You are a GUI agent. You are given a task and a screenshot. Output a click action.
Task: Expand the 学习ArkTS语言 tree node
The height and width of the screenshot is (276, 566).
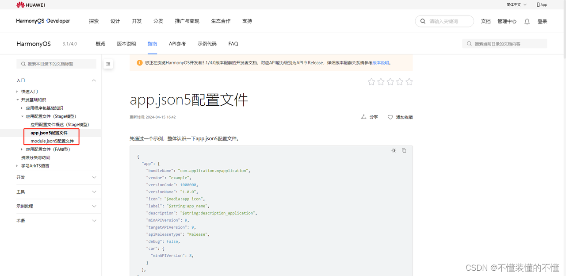coord(18,166)
